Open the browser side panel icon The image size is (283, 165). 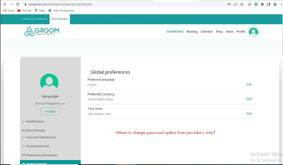[x=268, y=4]
